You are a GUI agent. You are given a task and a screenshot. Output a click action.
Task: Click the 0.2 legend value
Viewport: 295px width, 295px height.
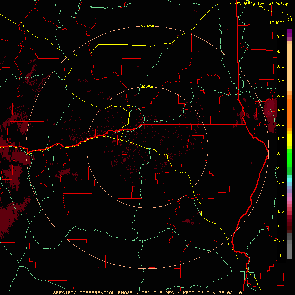[280, 212]
